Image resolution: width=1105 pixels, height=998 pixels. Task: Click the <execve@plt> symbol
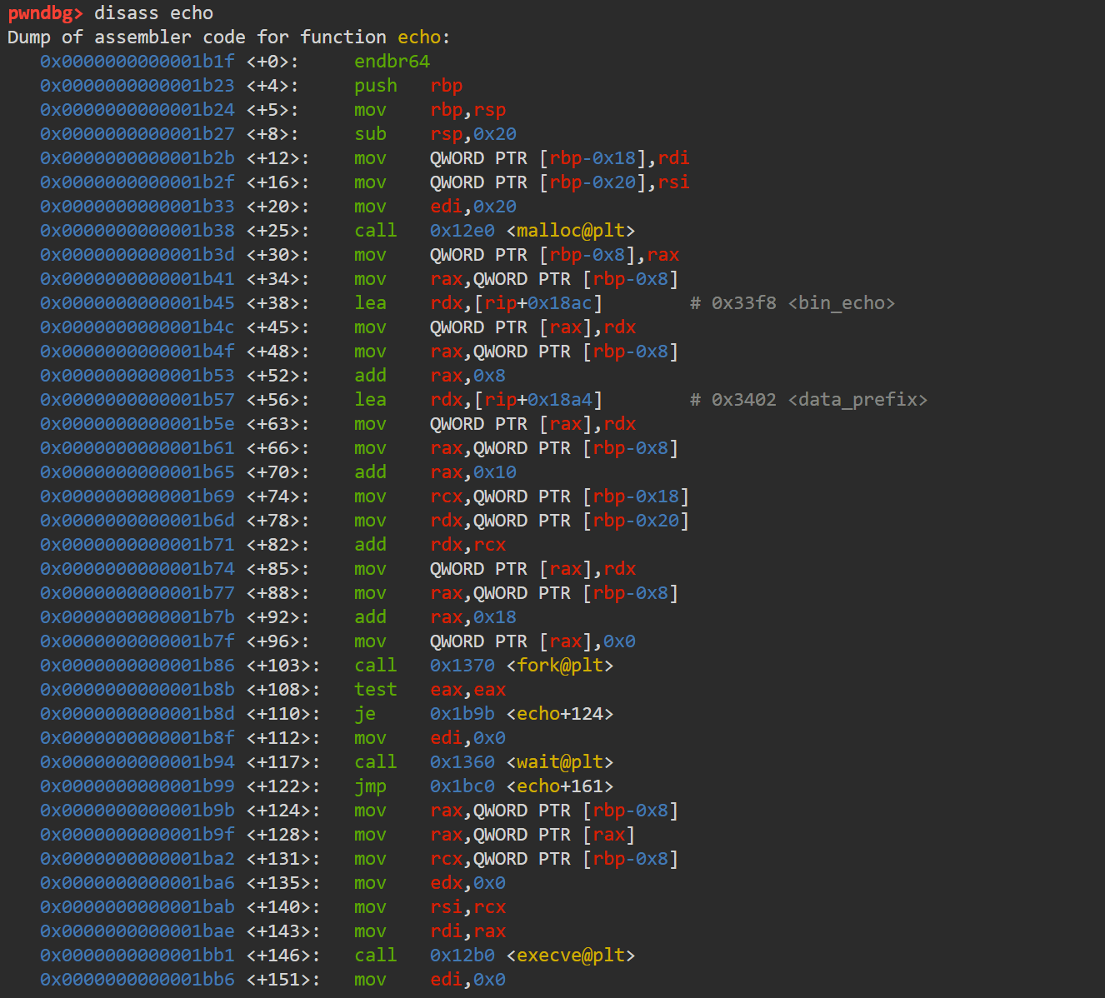(571, 956)
